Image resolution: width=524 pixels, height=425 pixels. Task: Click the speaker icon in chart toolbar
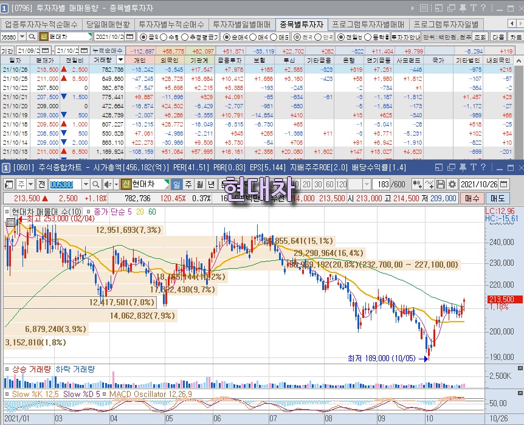pyautogui.click(x=108, y=184)
